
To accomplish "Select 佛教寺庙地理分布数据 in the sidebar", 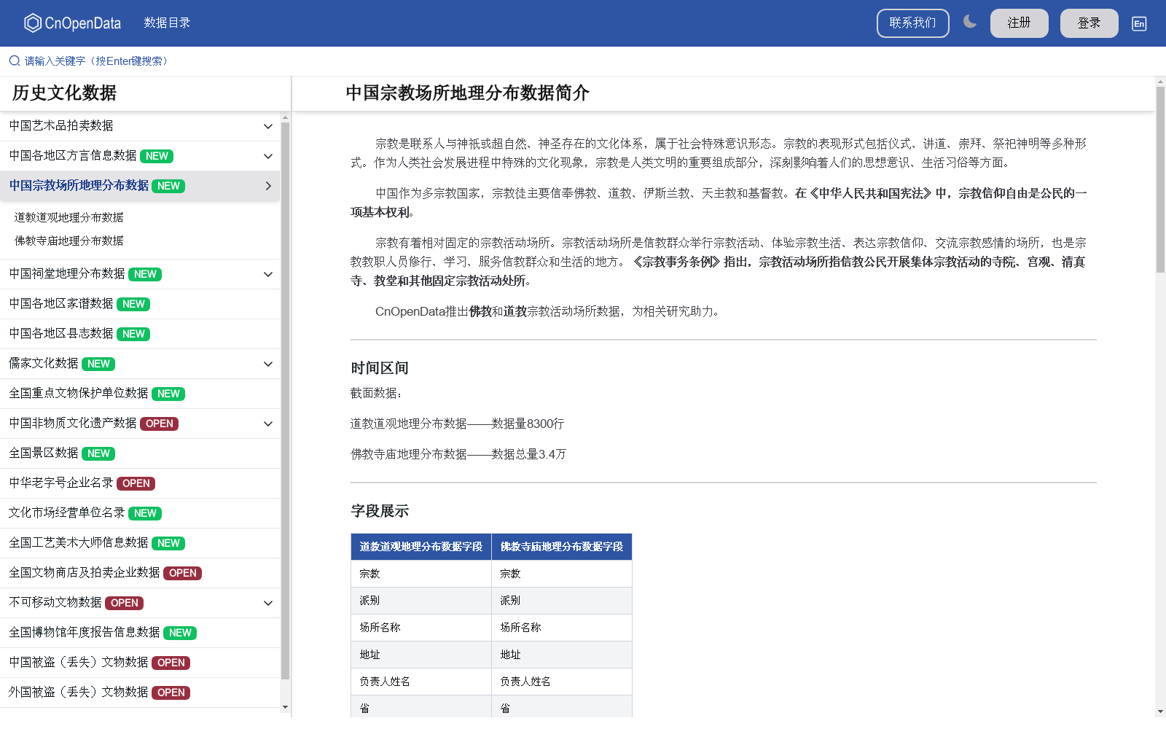I will click(68, 241).
